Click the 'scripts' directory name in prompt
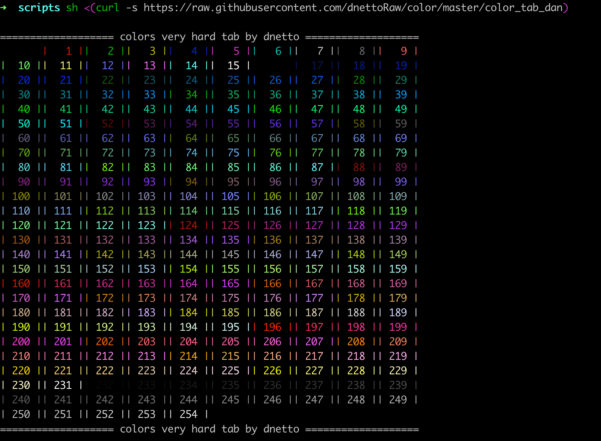 pos(39,8)
